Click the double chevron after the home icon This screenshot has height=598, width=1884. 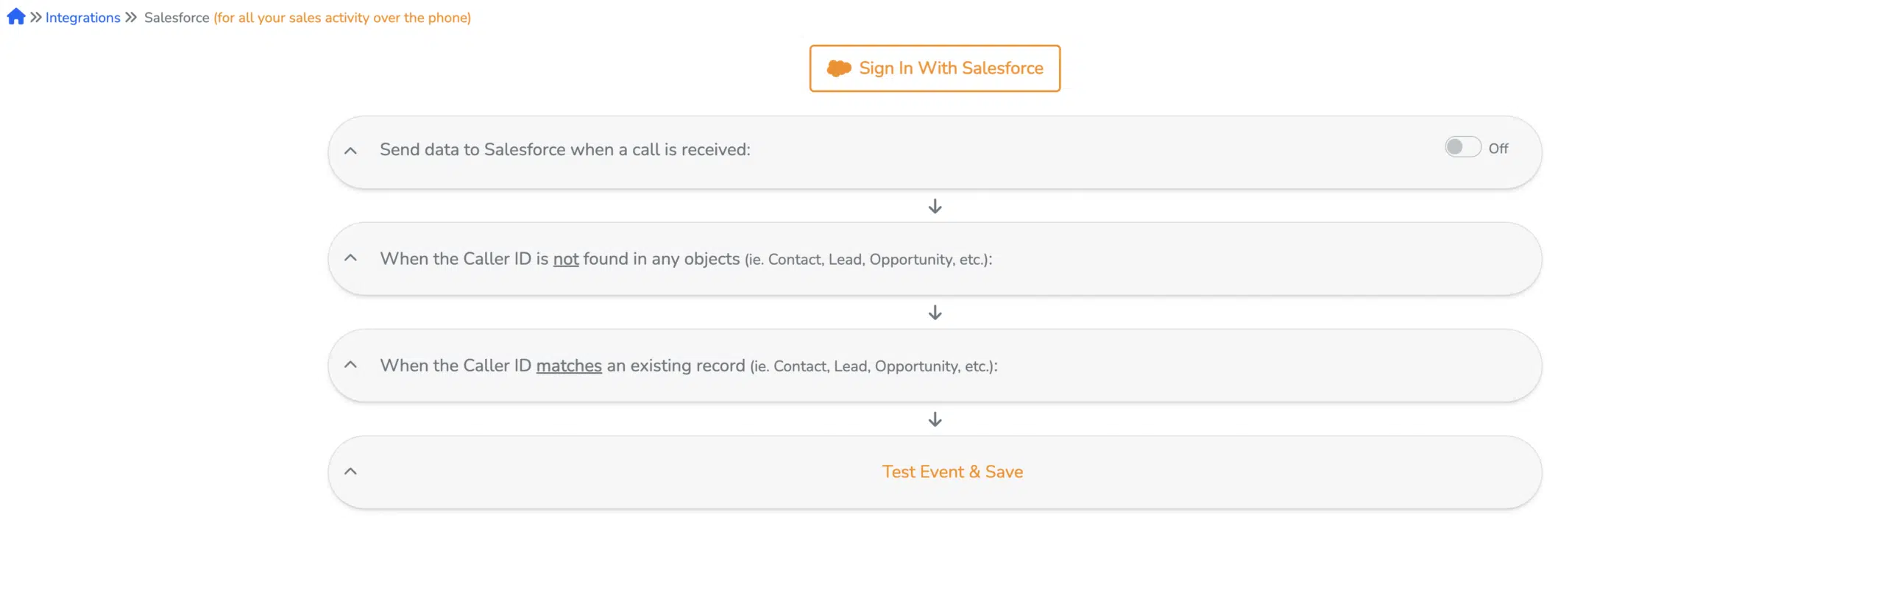pos(36,17)
